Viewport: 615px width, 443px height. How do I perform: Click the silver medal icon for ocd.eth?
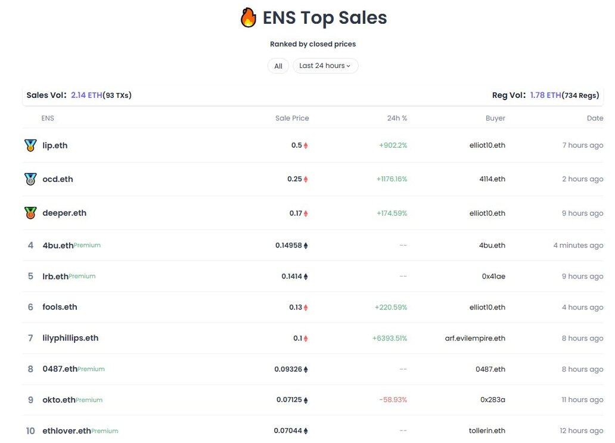(30, 179)
